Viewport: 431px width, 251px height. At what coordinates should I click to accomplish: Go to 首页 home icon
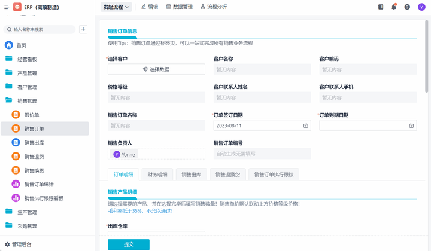click(x=9, y=45)
